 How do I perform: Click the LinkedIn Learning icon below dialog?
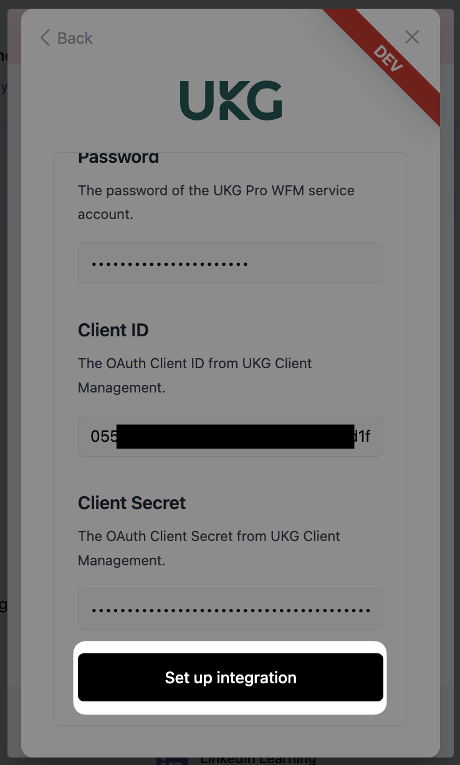click(172, 761)
